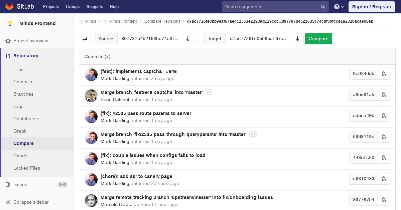The height and width of the screenshot is (210, 401).
Task: Open the Help question mark menu
Action: [x=339, y=7]
